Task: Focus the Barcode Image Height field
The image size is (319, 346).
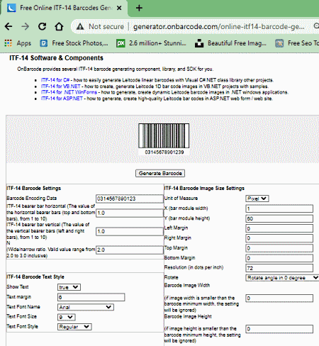Action: 279,329
